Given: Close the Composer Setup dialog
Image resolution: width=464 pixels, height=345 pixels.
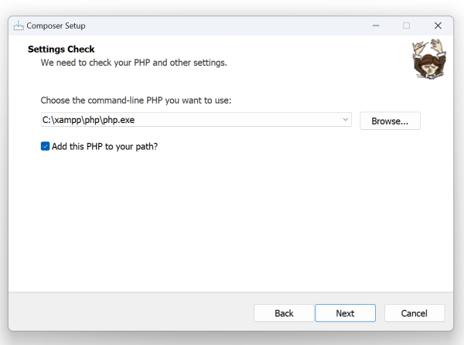Looking at the screenshot, I should pos(438,26).
